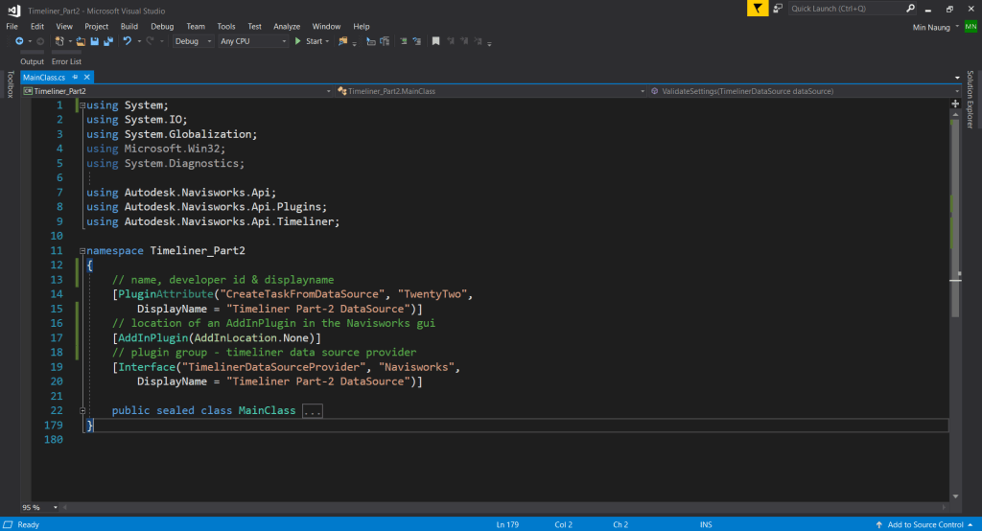Click the Save All toolbar icon
The image size is (982, 531).
pyautogui.click(x=107, y=41)
